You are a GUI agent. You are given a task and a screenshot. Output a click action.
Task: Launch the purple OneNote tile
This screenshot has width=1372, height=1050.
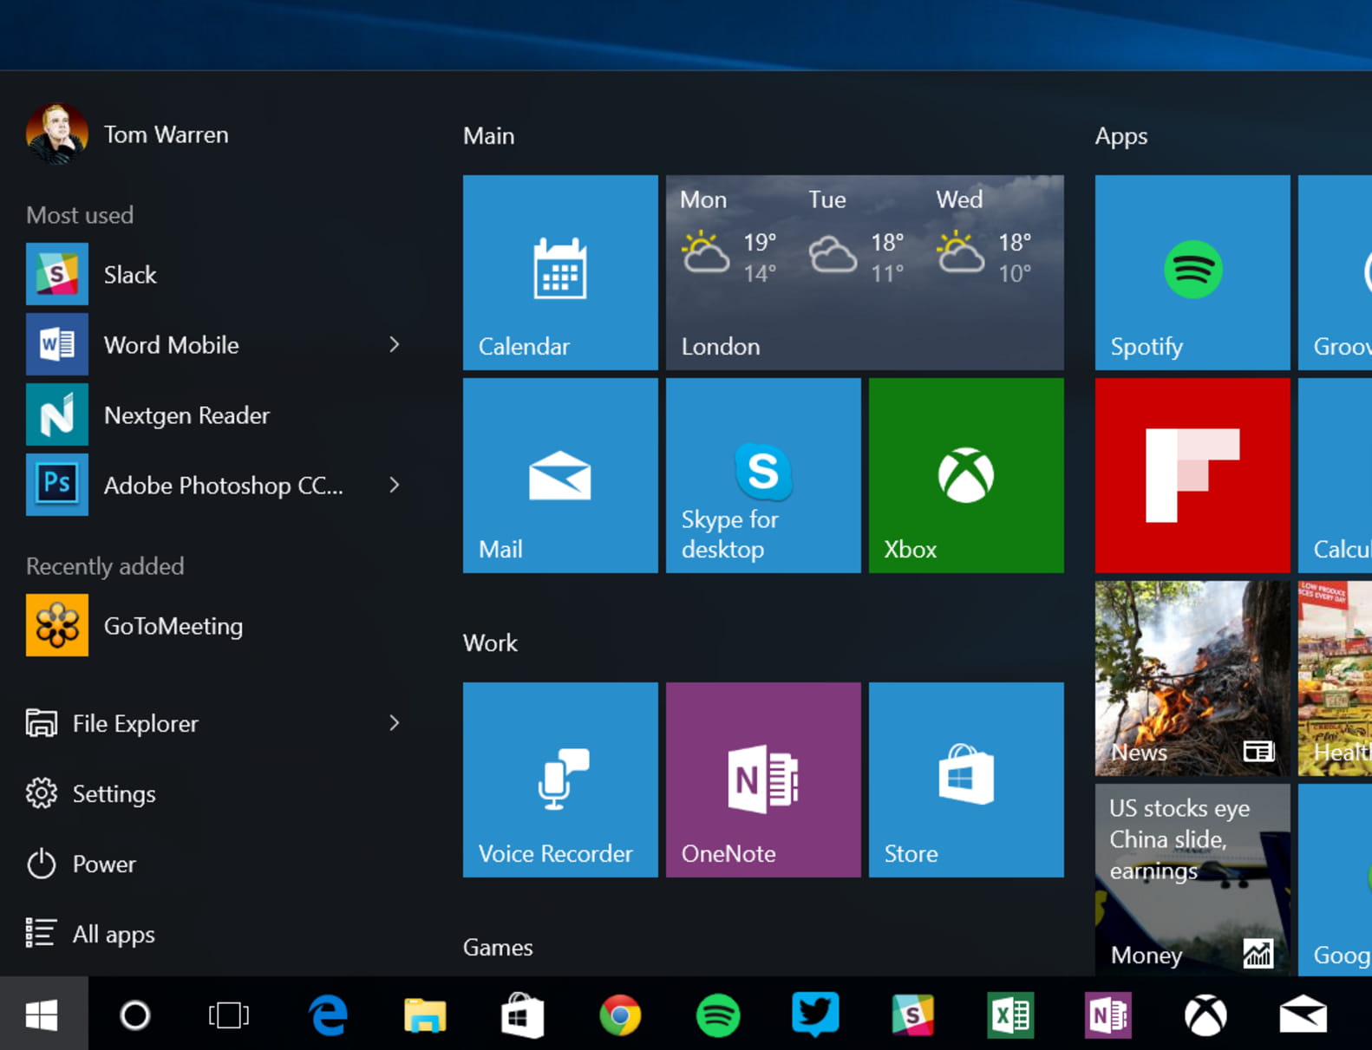coord(763,779)
